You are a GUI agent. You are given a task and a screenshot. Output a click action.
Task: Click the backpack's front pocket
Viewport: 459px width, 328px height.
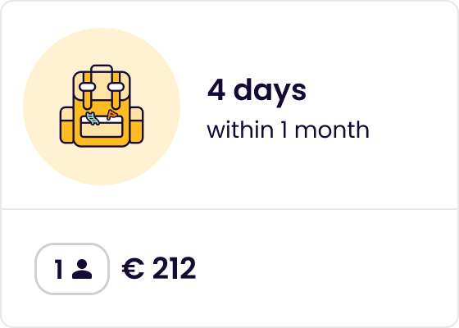[102, 126]
